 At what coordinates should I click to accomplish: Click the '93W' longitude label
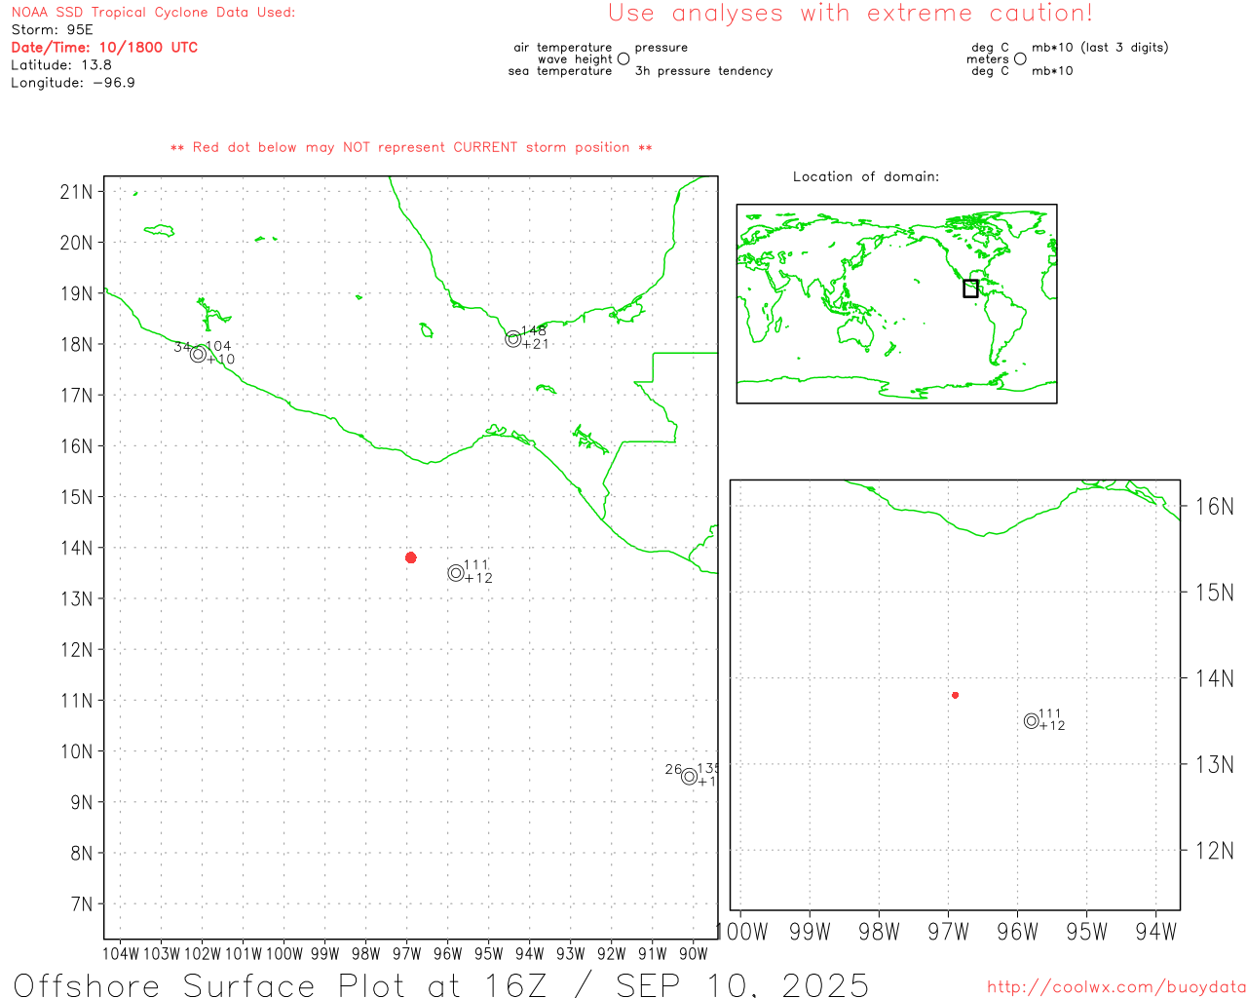pos(571,954)
